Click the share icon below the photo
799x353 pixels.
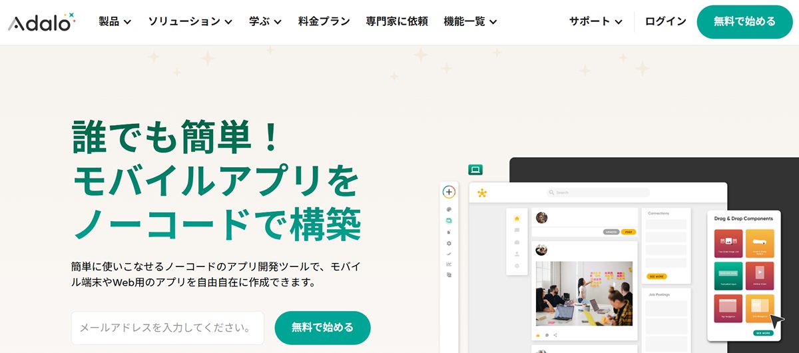coord(555,335)
